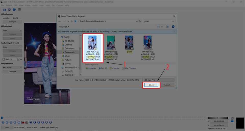The image size is (245, 131).
Task: Click the Save Video toolbar icon
Action: 9,10
